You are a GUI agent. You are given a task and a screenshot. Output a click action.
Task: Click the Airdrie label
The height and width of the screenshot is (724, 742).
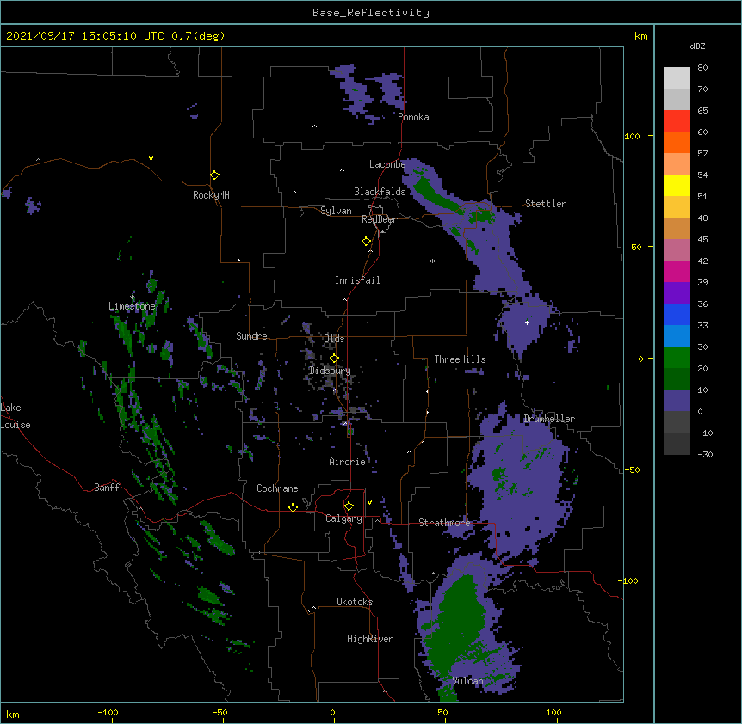(348, 462)
